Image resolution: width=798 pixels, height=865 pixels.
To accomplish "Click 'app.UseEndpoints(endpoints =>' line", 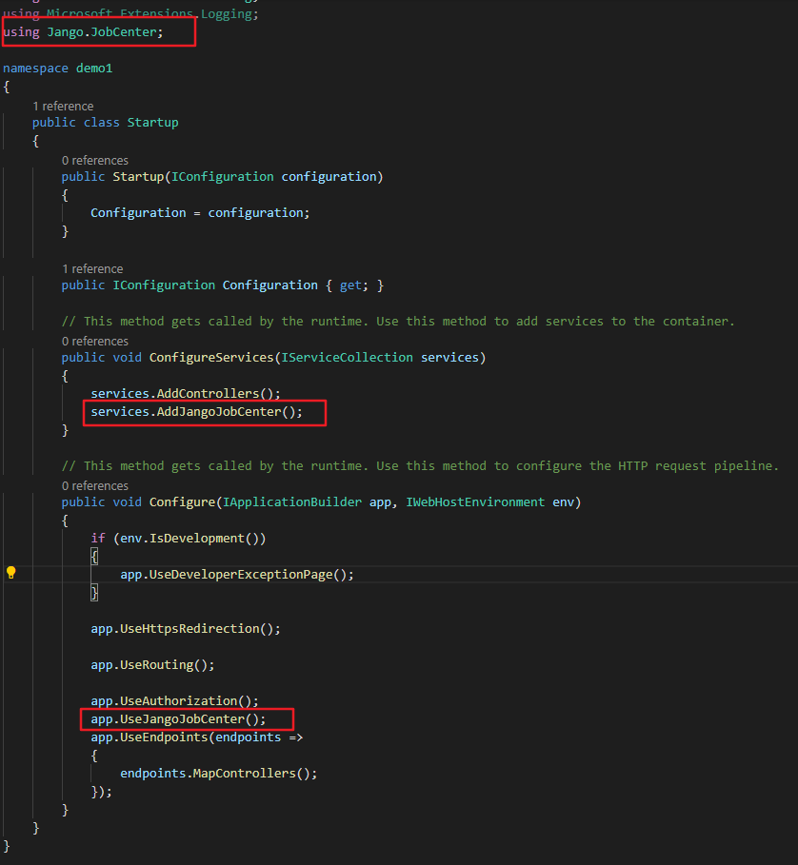I will pyautogui.click(x=197, y=737).
